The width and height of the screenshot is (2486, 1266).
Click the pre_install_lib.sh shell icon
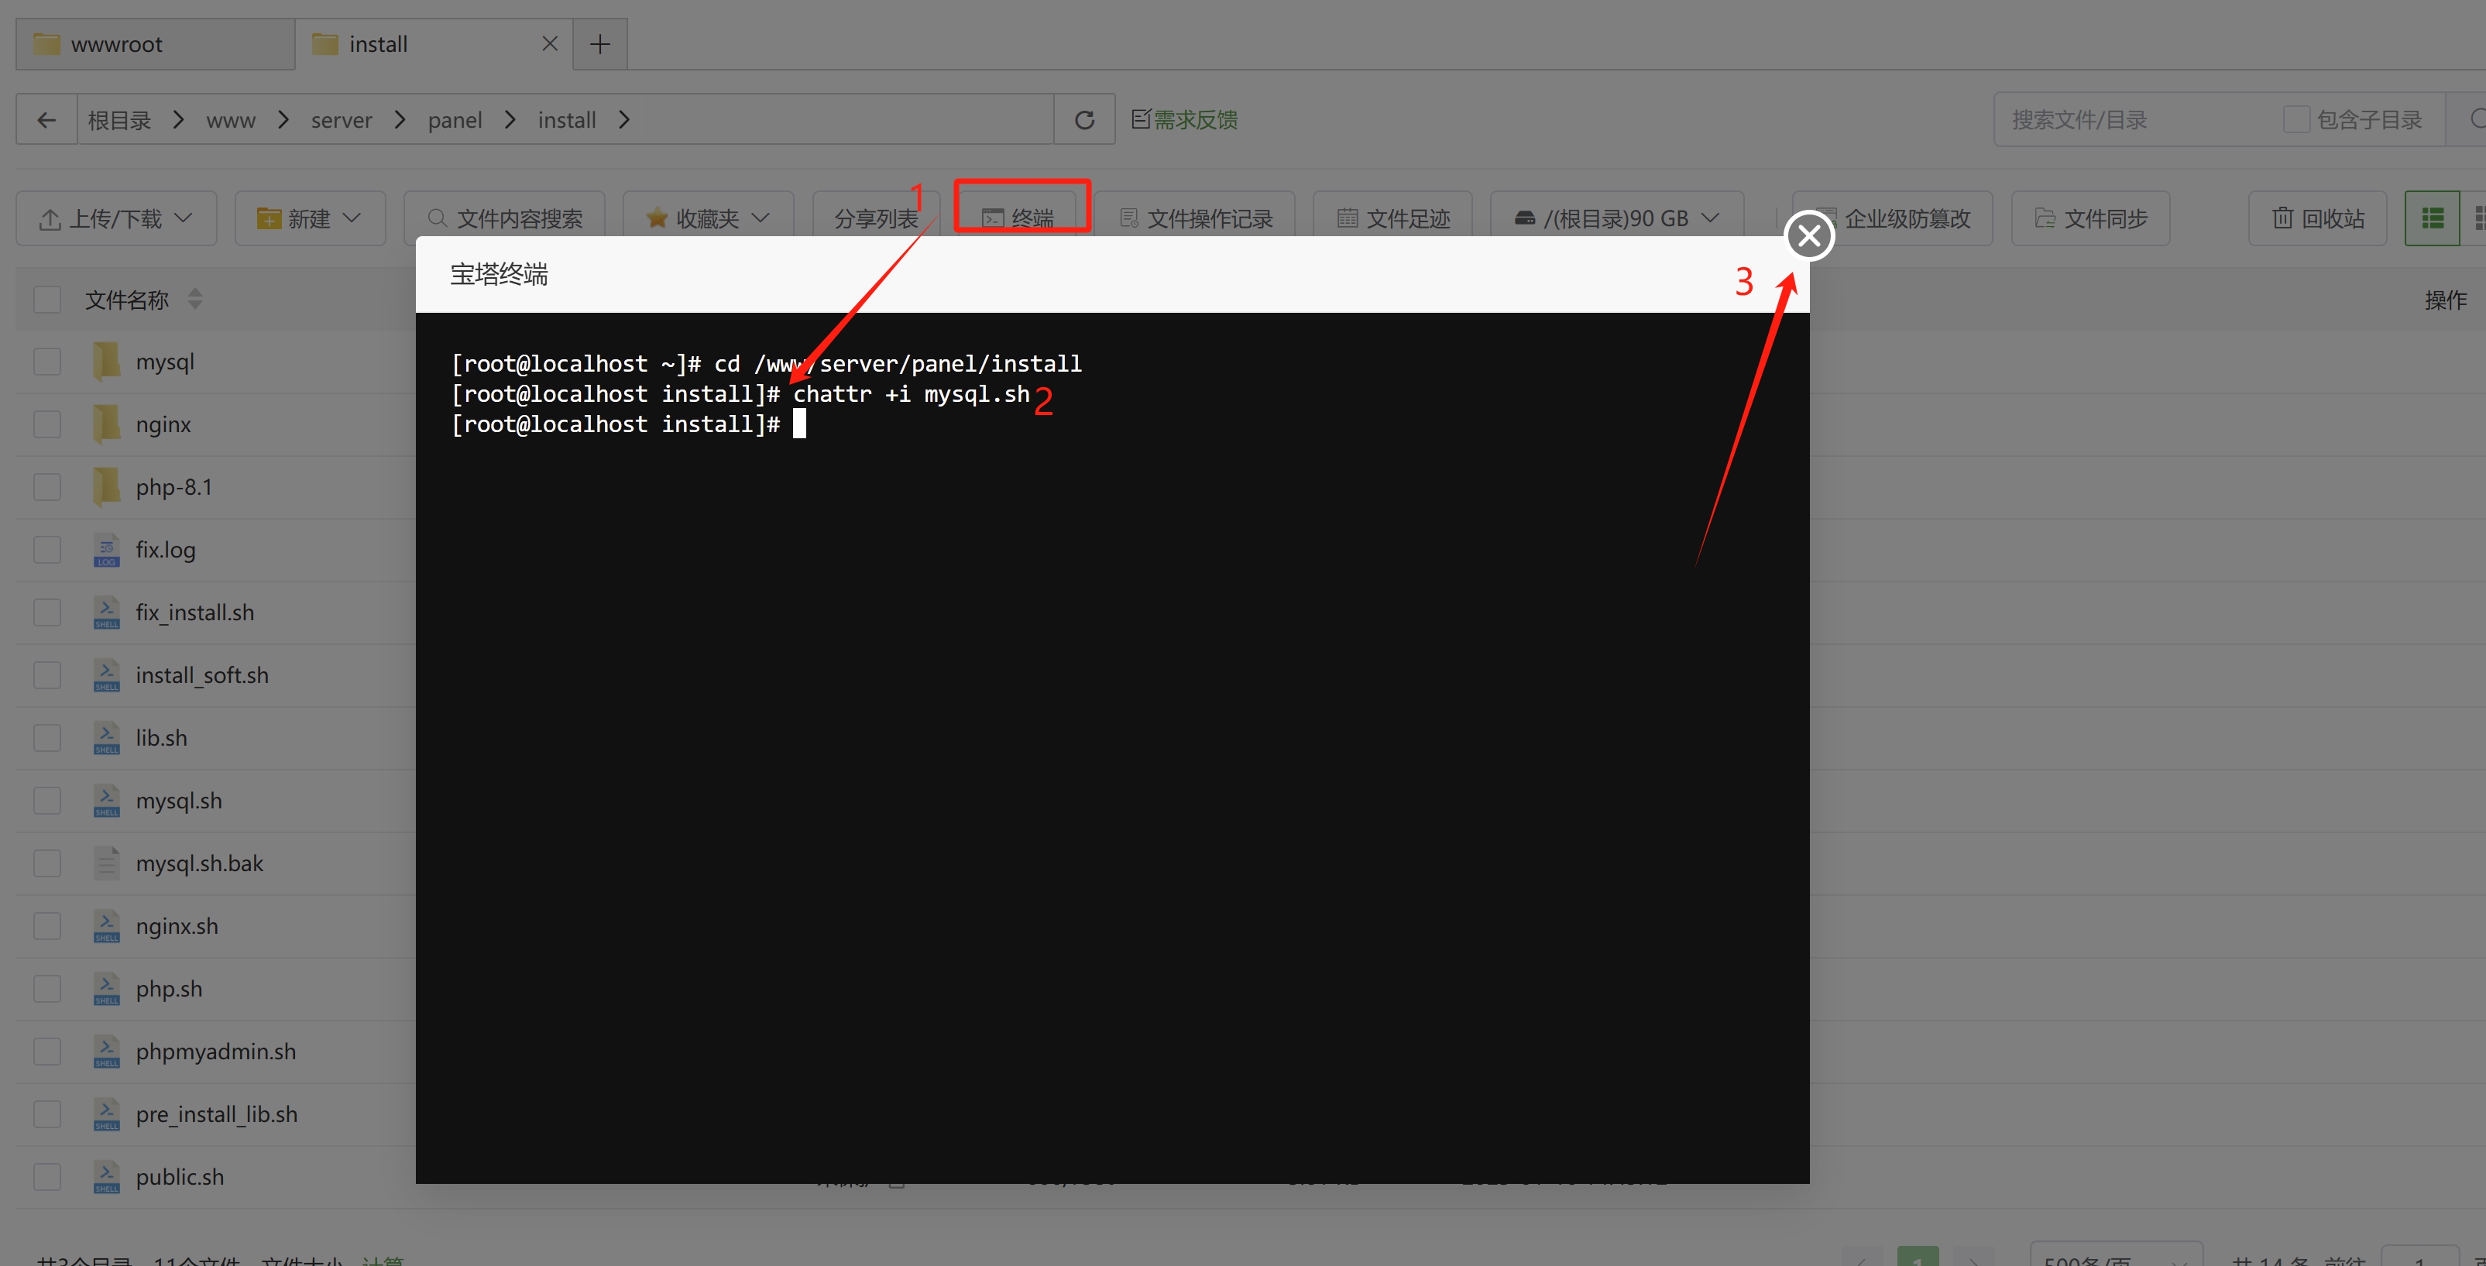pyautogui.click(x=106, y=1114)
